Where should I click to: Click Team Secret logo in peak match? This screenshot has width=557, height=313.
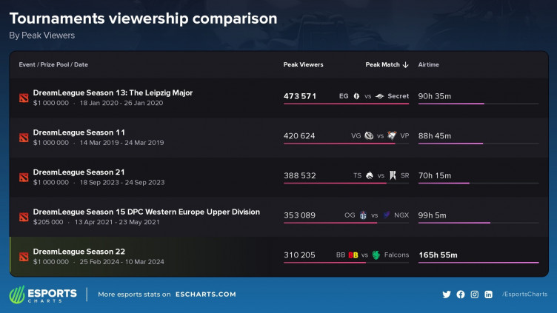pos(379,96)
